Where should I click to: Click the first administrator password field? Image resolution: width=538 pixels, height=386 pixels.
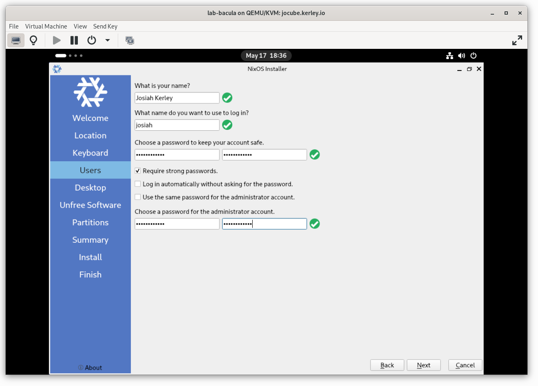pos(177,224)
